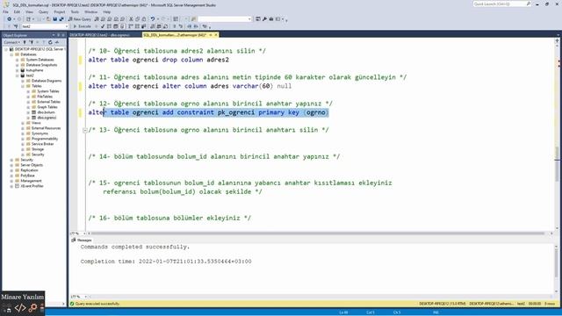Open the View menu
This screenshot has height=316, width=562.
pos(29,11)
